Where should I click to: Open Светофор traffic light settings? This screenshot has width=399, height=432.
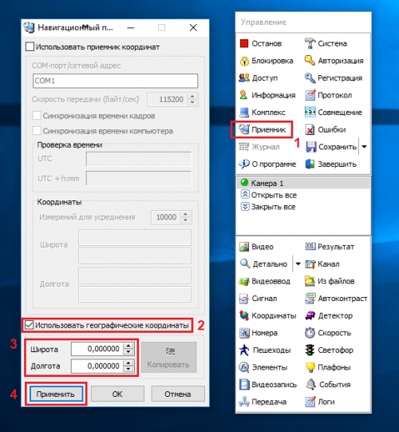329,351
